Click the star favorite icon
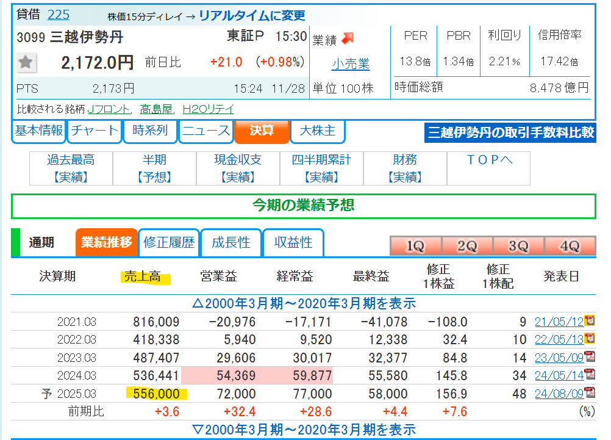Image resolution: width=611 pixels, height=440 pixels. click(x=26, y=62)
